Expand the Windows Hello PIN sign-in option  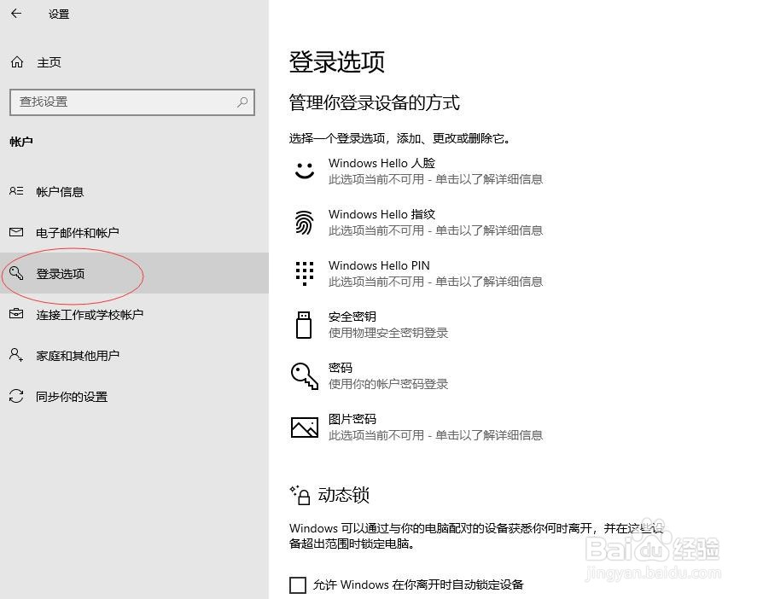click(x=418, y=273)
